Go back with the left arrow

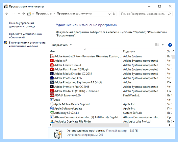point(7,14)
